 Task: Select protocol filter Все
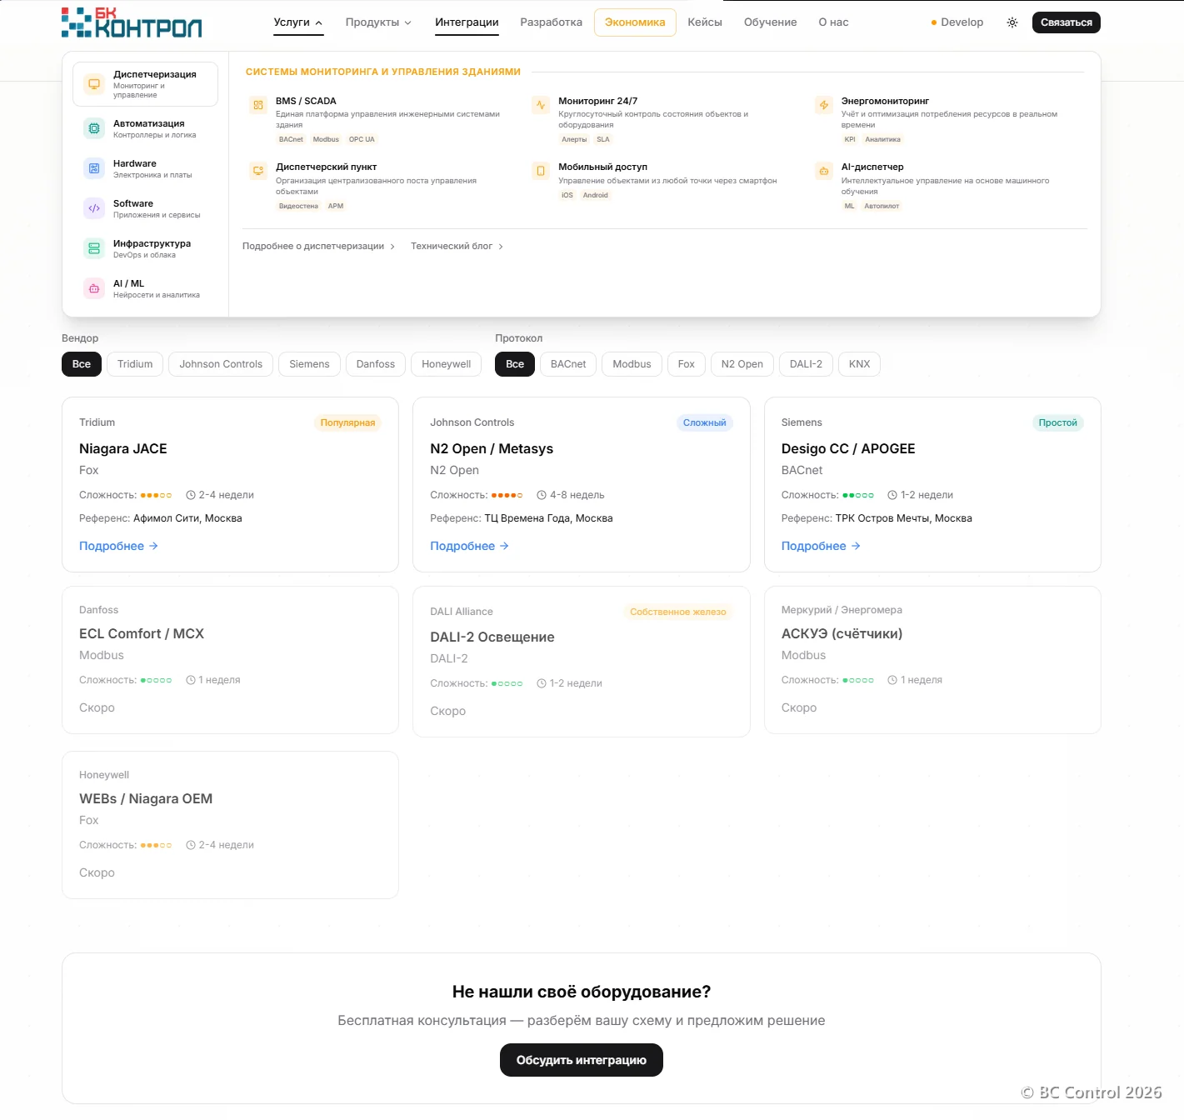[x=515, y=364]
